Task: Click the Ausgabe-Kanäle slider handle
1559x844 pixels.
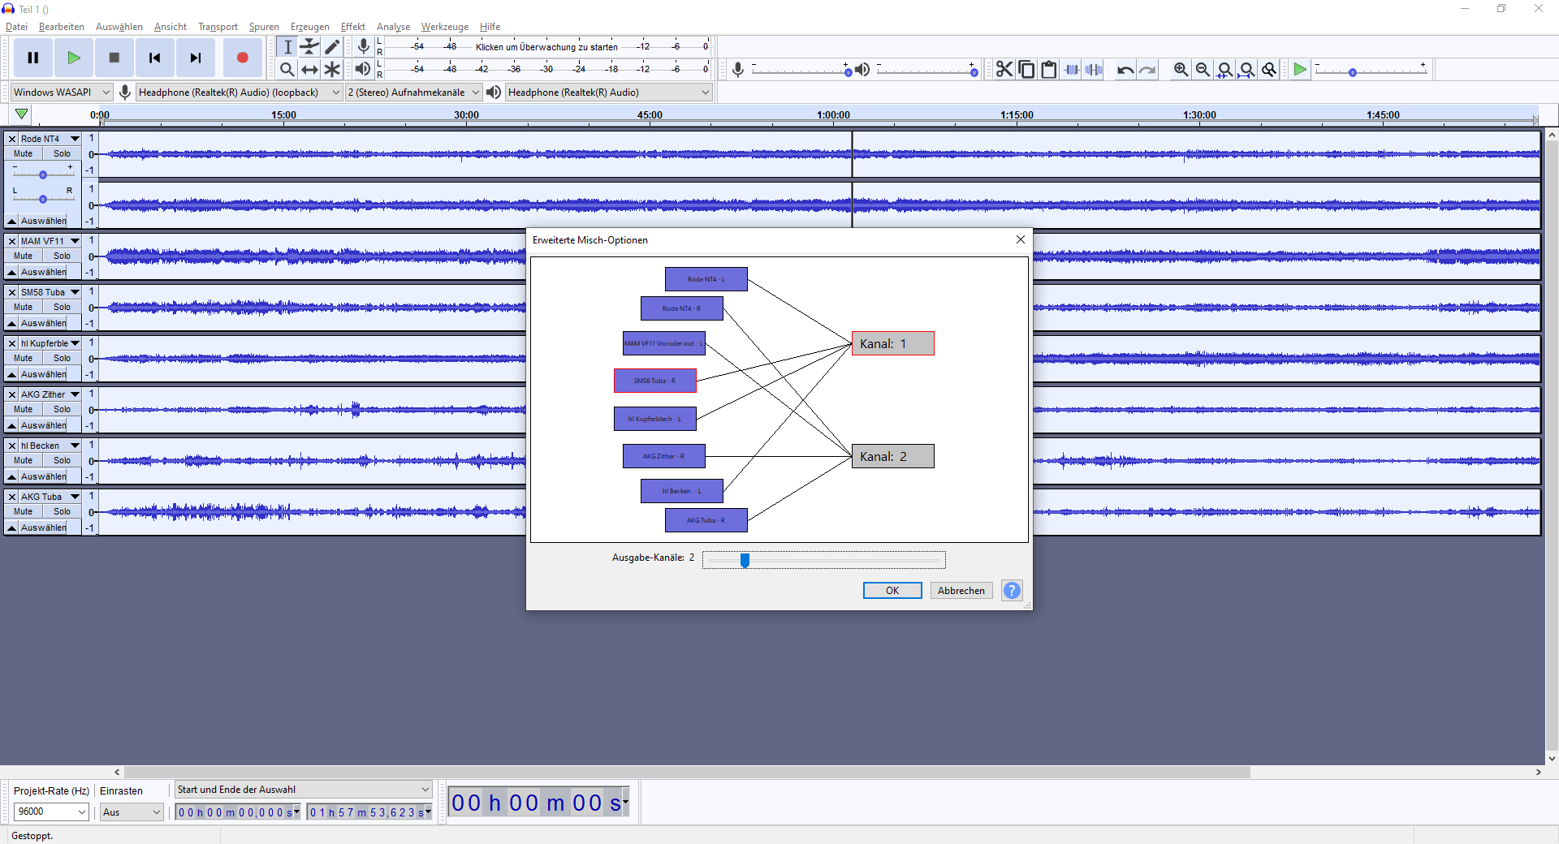Action: (745, 560)
